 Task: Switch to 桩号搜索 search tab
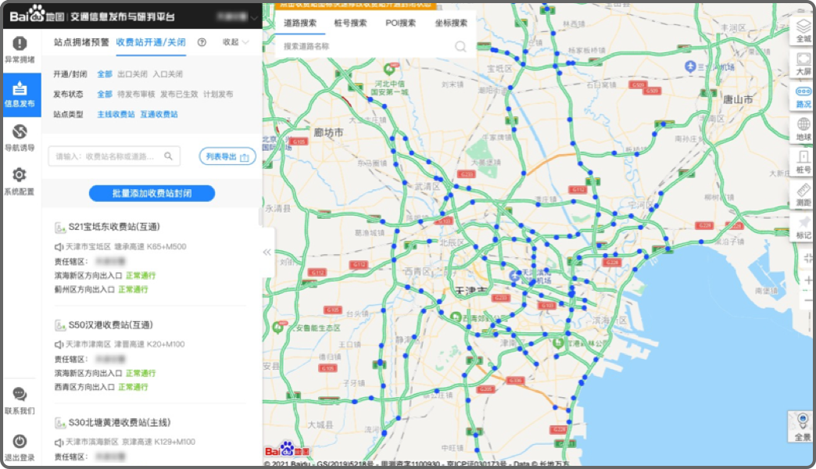tap(350, 23)
